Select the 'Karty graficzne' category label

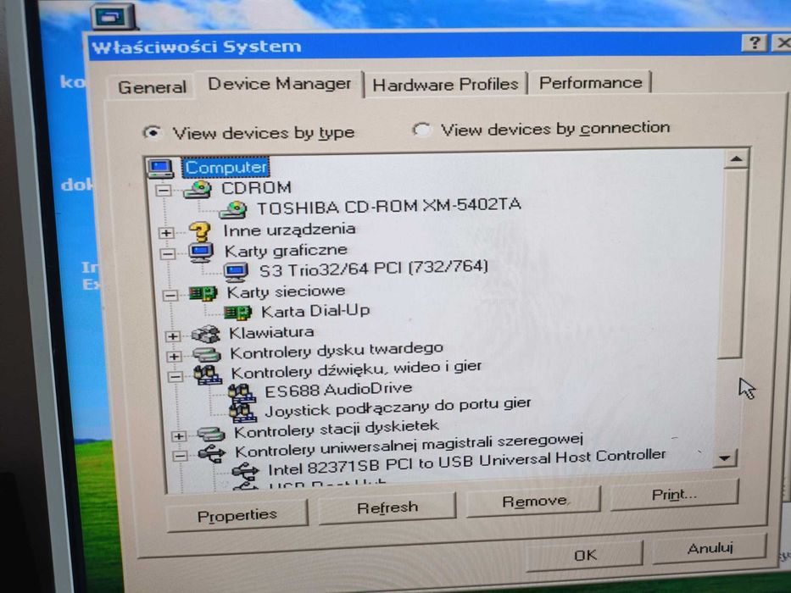pyautogui.click(x=286, y=250)
